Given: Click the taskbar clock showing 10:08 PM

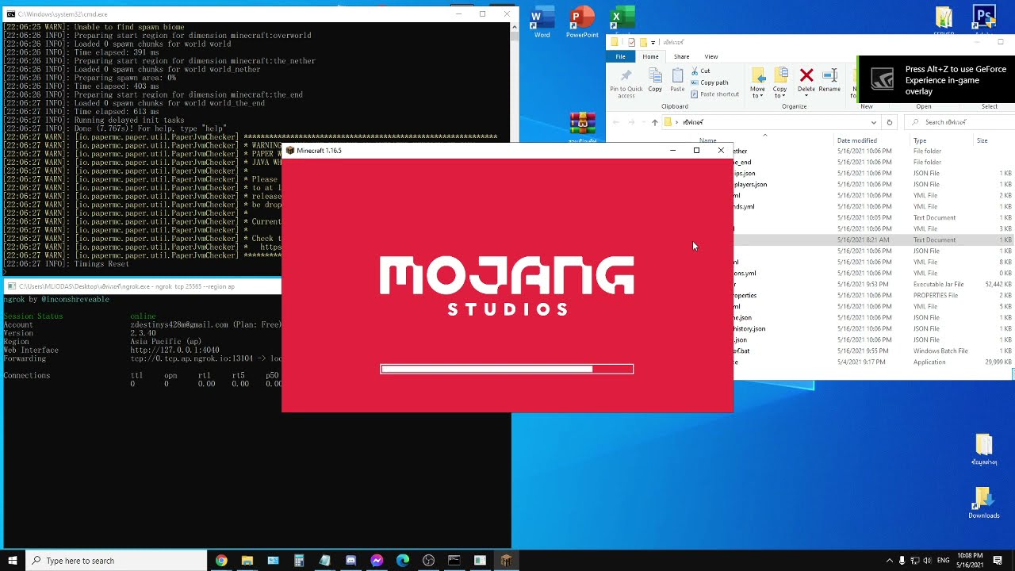Looking at the screenshot, I should coord(968,561).
